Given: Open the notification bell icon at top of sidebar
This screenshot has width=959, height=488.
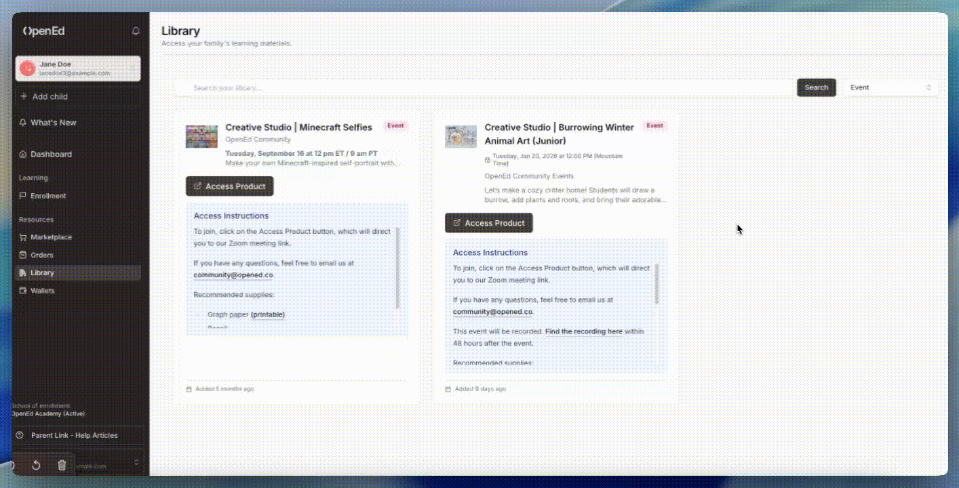Looking at the screenshot, I should coord(134,31).
